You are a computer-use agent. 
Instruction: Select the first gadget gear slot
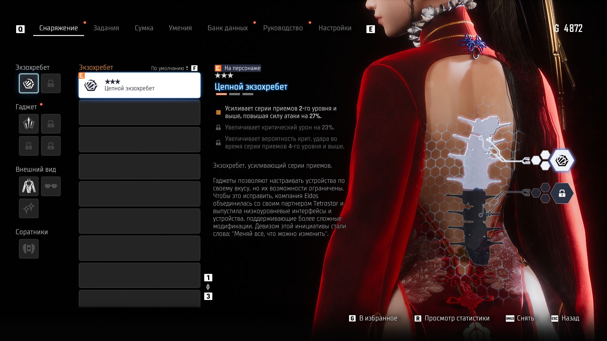click(x=29, y=123)
